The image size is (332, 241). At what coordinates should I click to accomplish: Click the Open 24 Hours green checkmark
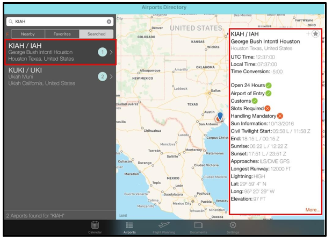269,85
